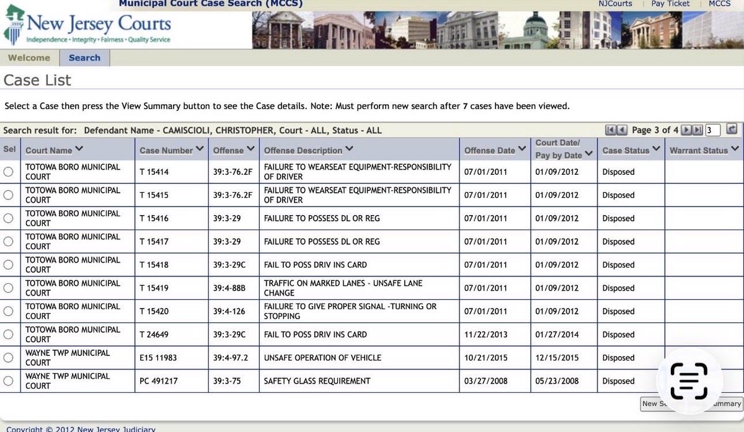Click case number T 24649
The height and width of the screenshot is (432, 744).
tap(154, 334)
